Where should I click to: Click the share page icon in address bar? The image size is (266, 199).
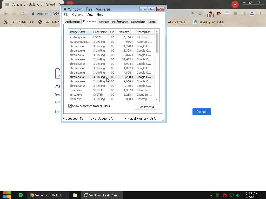coord(192,14)
